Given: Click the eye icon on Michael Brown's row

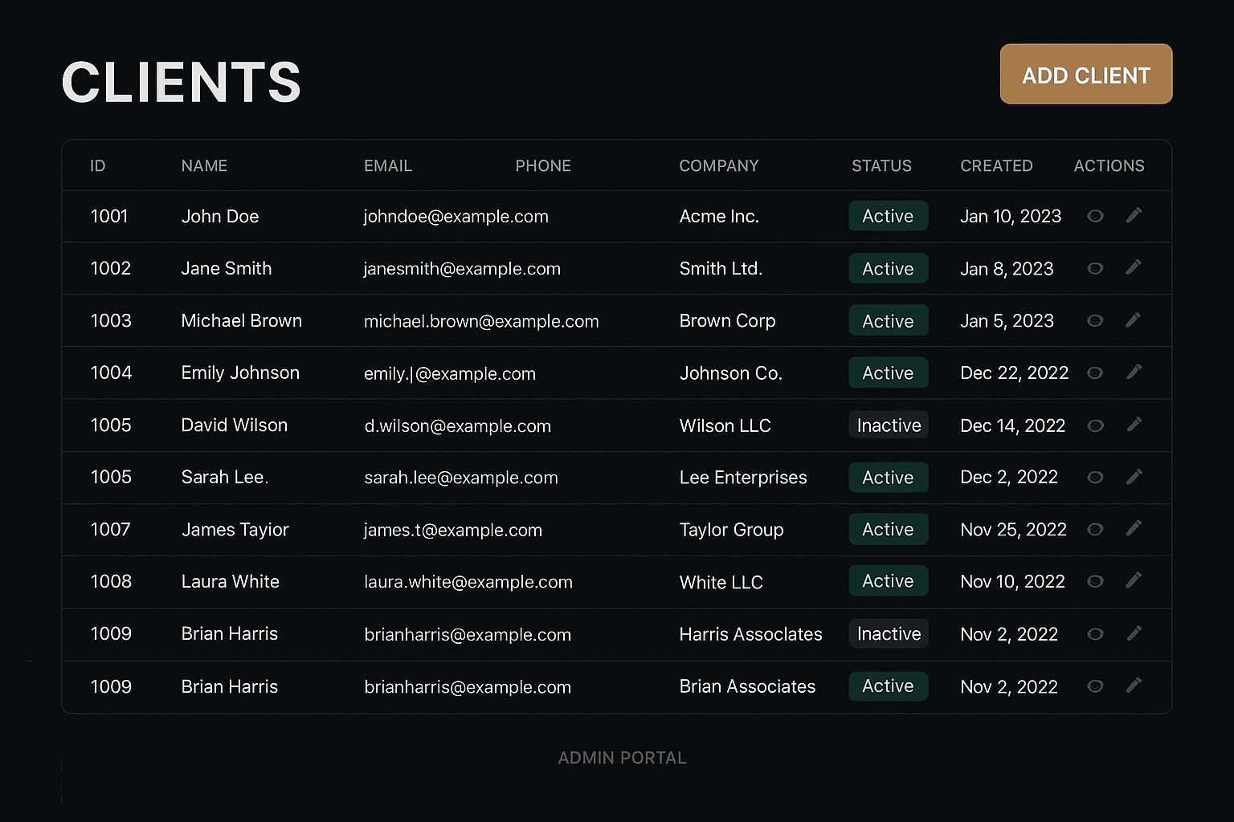Looking at the screenshot, I should pos(1095,320).
